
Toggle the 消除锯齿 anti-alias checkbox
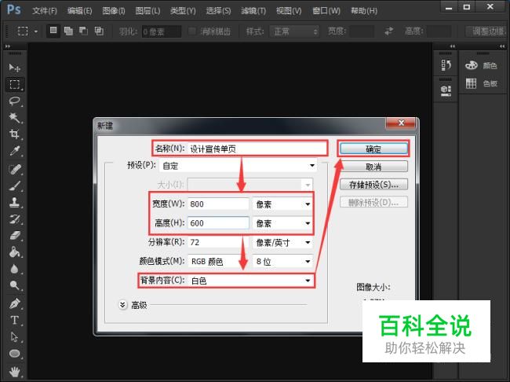click(x=192, y=31)
